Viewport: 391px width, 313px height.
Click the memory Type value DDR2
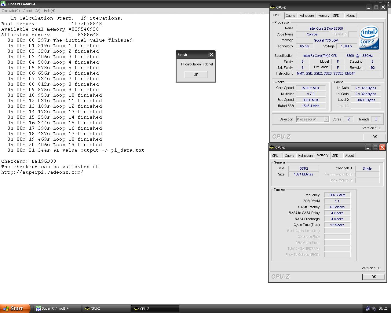pos(304,168)
